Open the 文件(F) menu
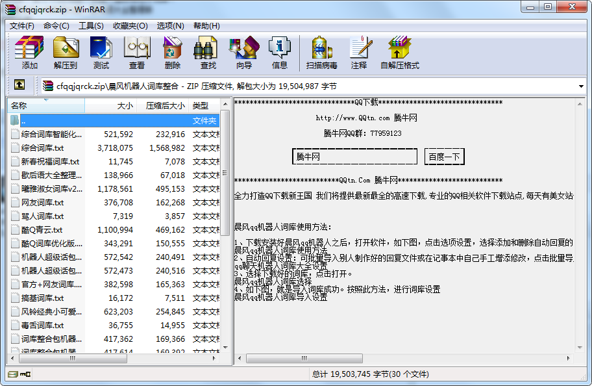592x386 pixels. click(22, 26)
